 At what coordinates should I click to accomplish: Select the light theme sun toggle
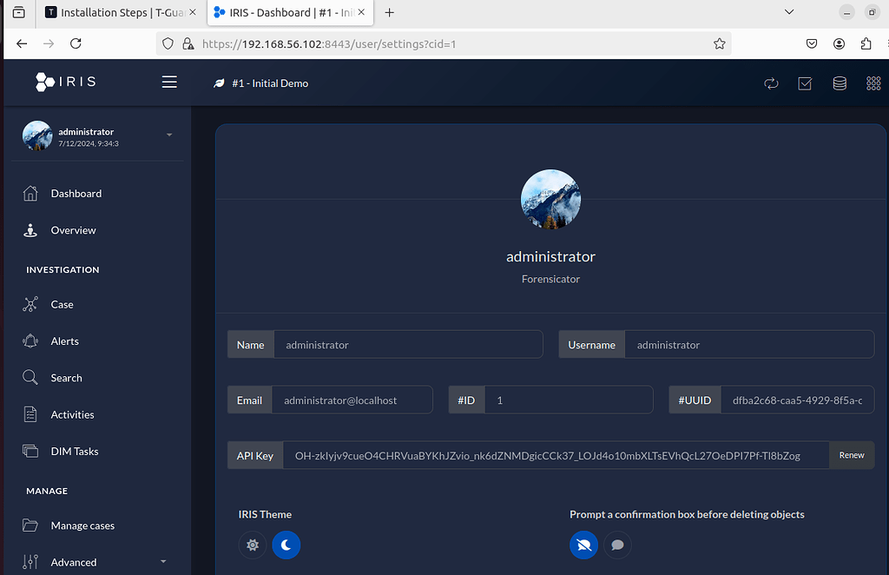point(253,545)
